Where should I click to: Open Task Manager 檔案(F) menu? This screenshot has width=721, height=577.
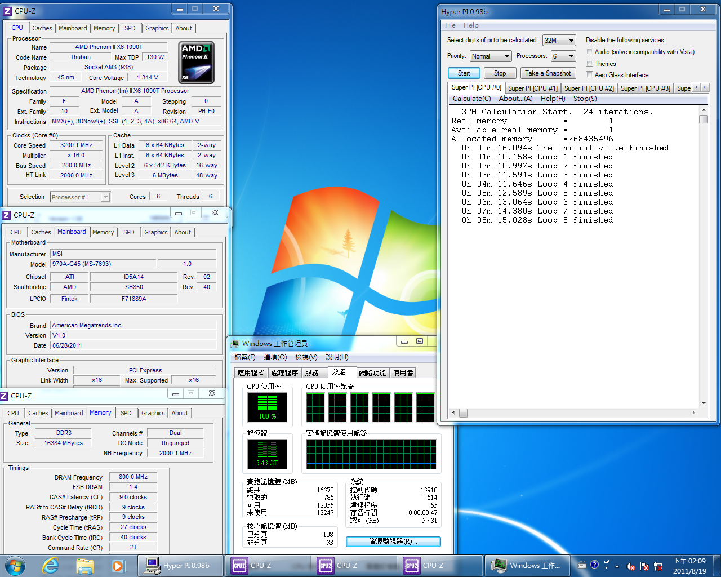click(245, 357)
